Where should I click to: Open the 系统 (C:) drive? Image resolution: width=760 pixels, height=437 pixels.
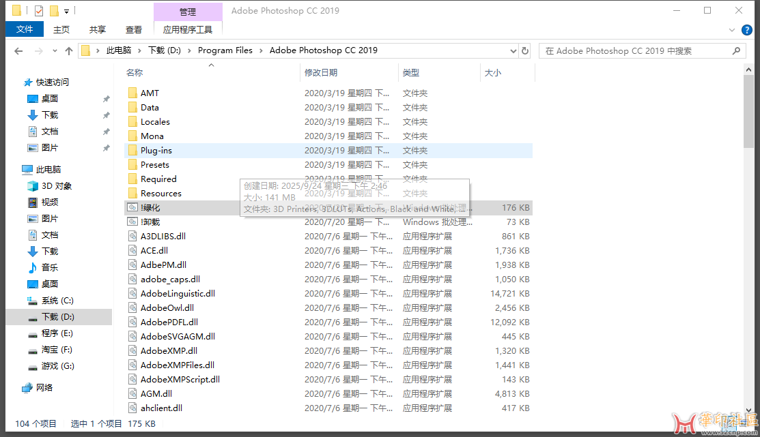(x=57, y=300)
